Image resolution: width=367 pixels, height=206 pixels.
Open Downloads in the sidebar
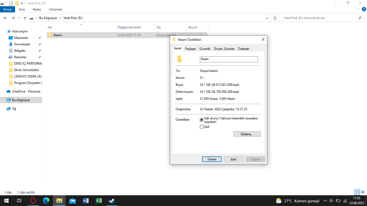tap(22, 44)
